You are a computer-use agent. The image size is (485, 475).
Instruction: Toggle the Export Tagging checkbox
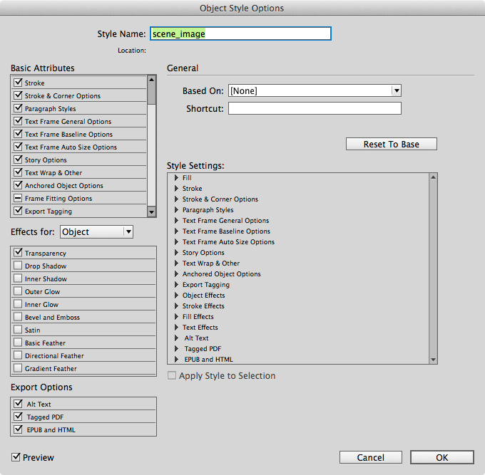coord(19,211)
